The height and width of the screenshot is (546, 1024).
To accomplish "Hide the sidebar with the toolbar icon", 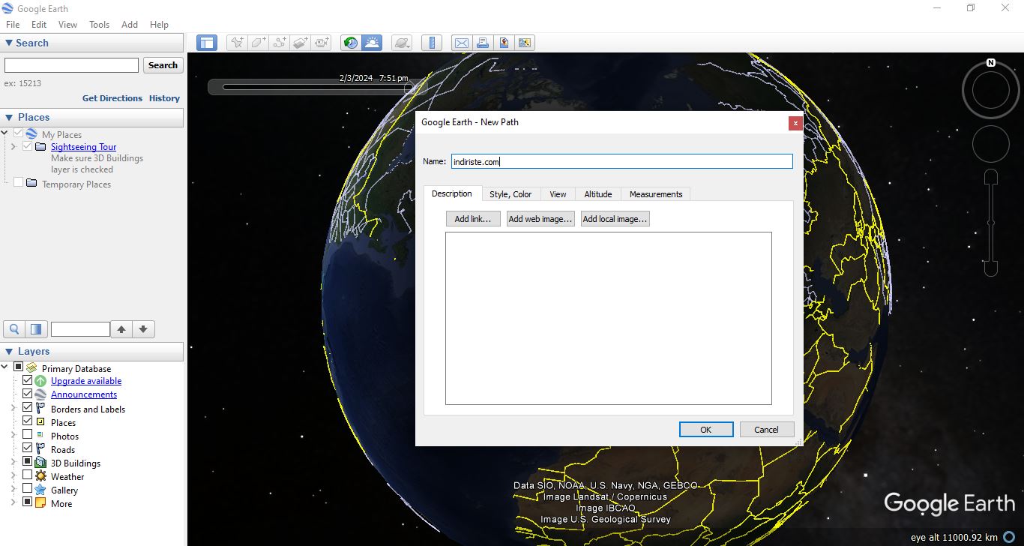I will [207, 43].
